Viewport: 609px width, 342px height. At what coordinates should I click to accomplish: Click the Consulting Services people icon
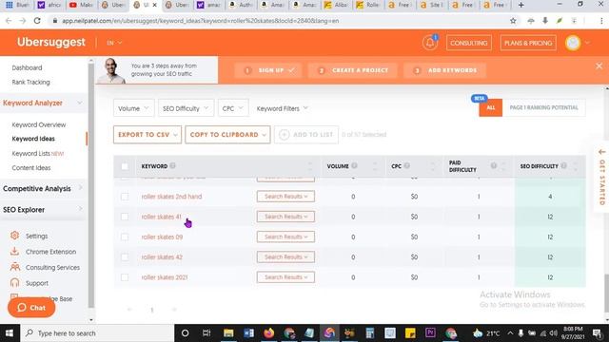pos(15,267)
